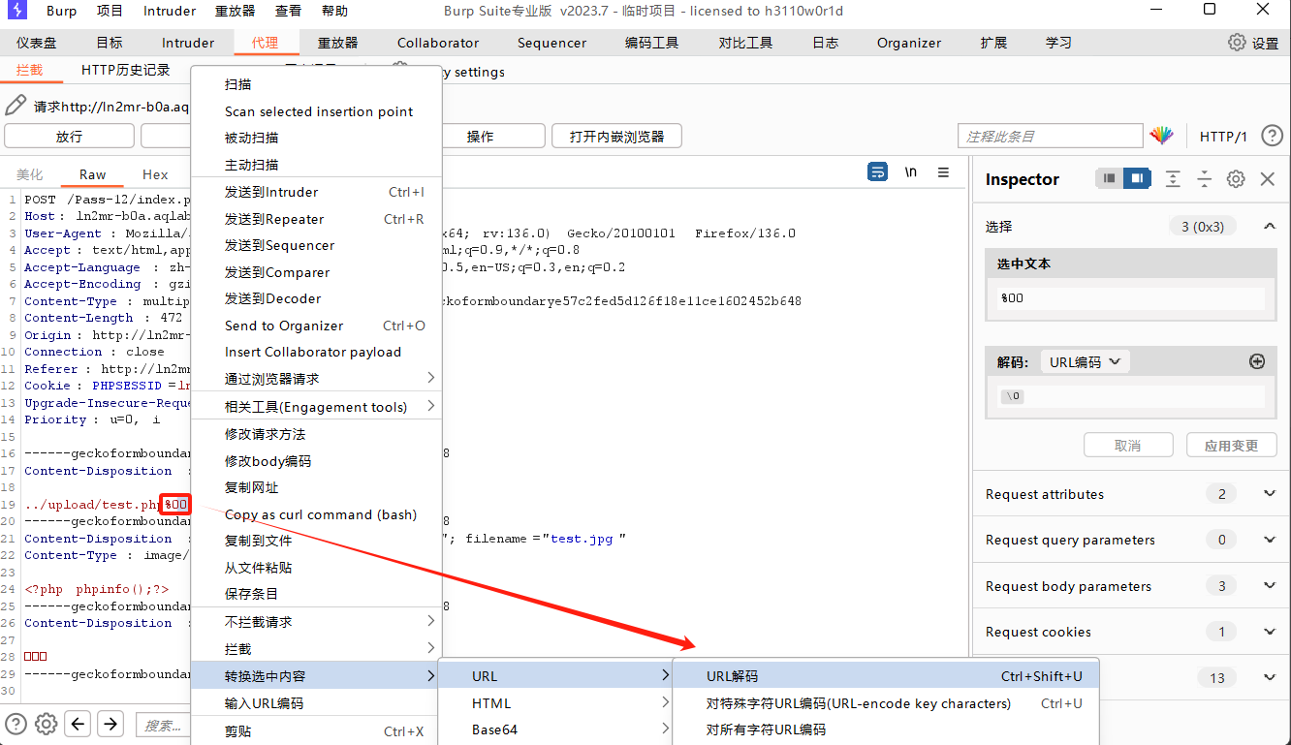Switch editor to Hex view tab

155,174
